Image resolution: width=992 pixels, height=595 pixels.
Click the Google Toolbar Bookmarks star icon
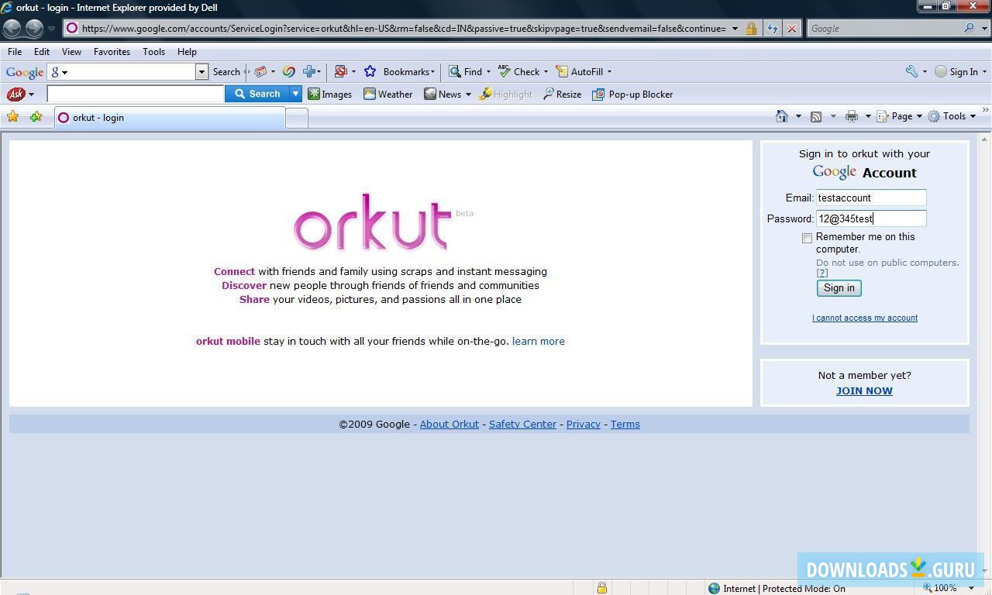coord(370,71)
